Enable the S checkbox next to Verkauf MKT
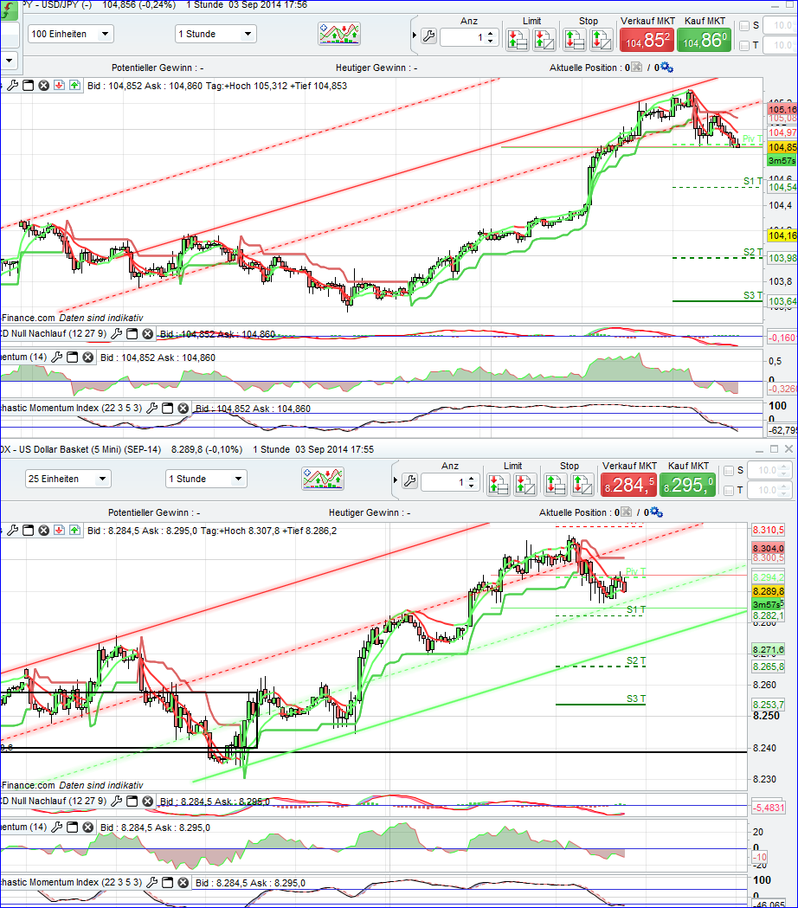798x908 pixels. point(743,25)
